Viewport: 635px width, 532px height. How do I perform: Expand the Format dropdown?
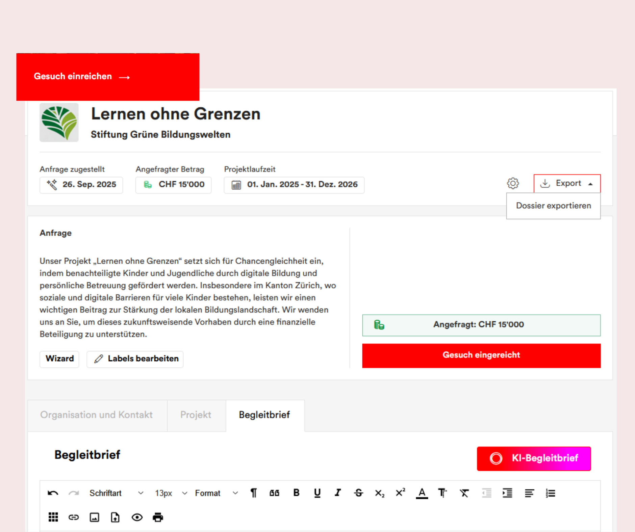(x=216, y=493)
